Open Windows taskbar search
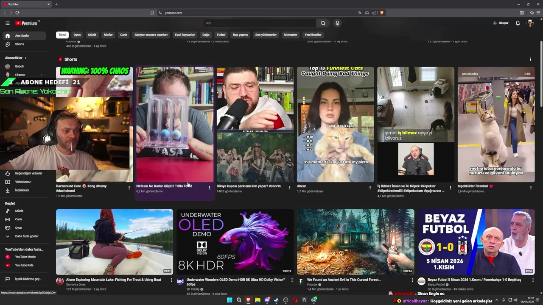Screen dimensions: 543x305 coord(239,300)
